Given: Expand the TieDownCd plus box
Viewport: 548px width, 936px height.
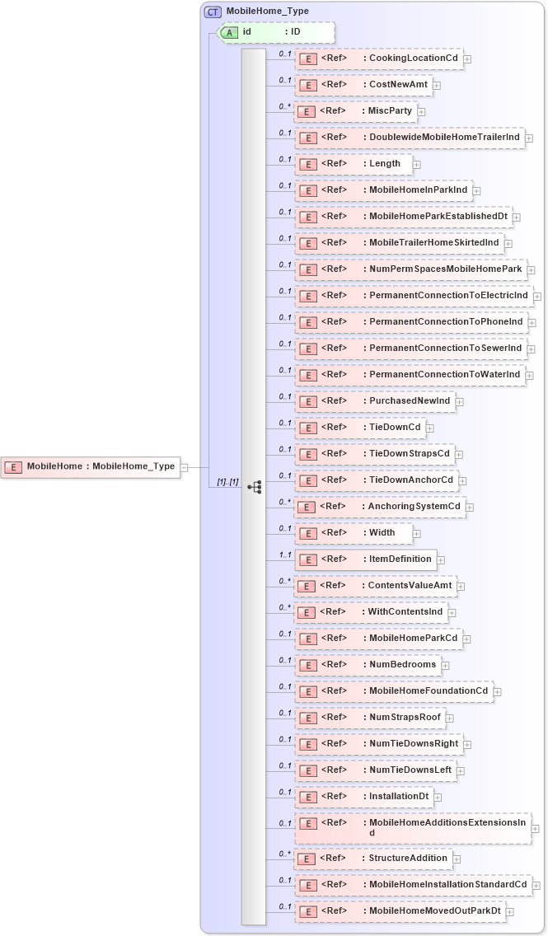Looking at the screenshot, I should pos(430,428).
